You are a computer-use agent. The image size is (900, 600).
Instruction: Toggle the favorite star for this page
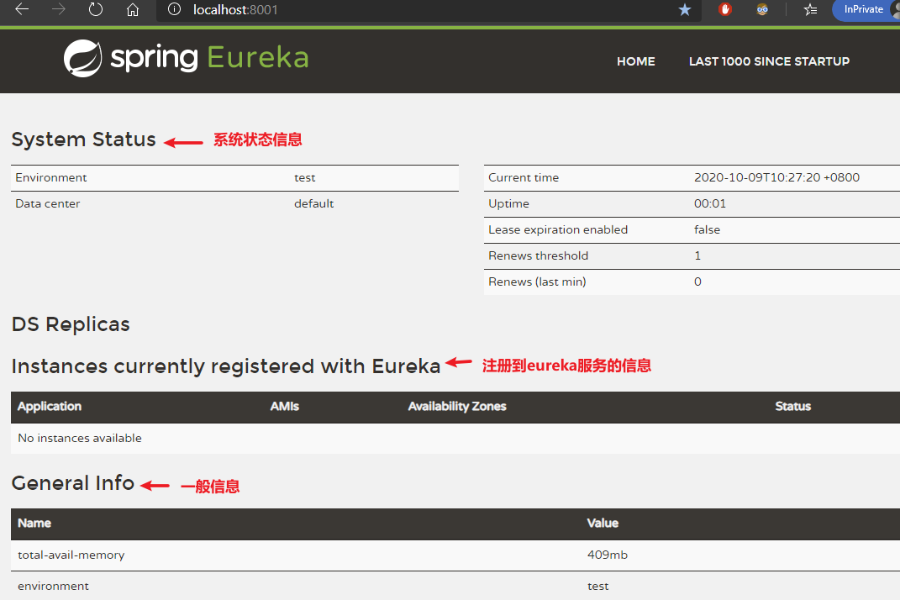[x=685, y=10]
